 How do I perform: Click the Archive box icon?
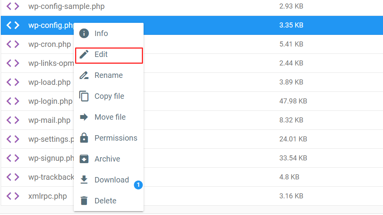[84, 159]
